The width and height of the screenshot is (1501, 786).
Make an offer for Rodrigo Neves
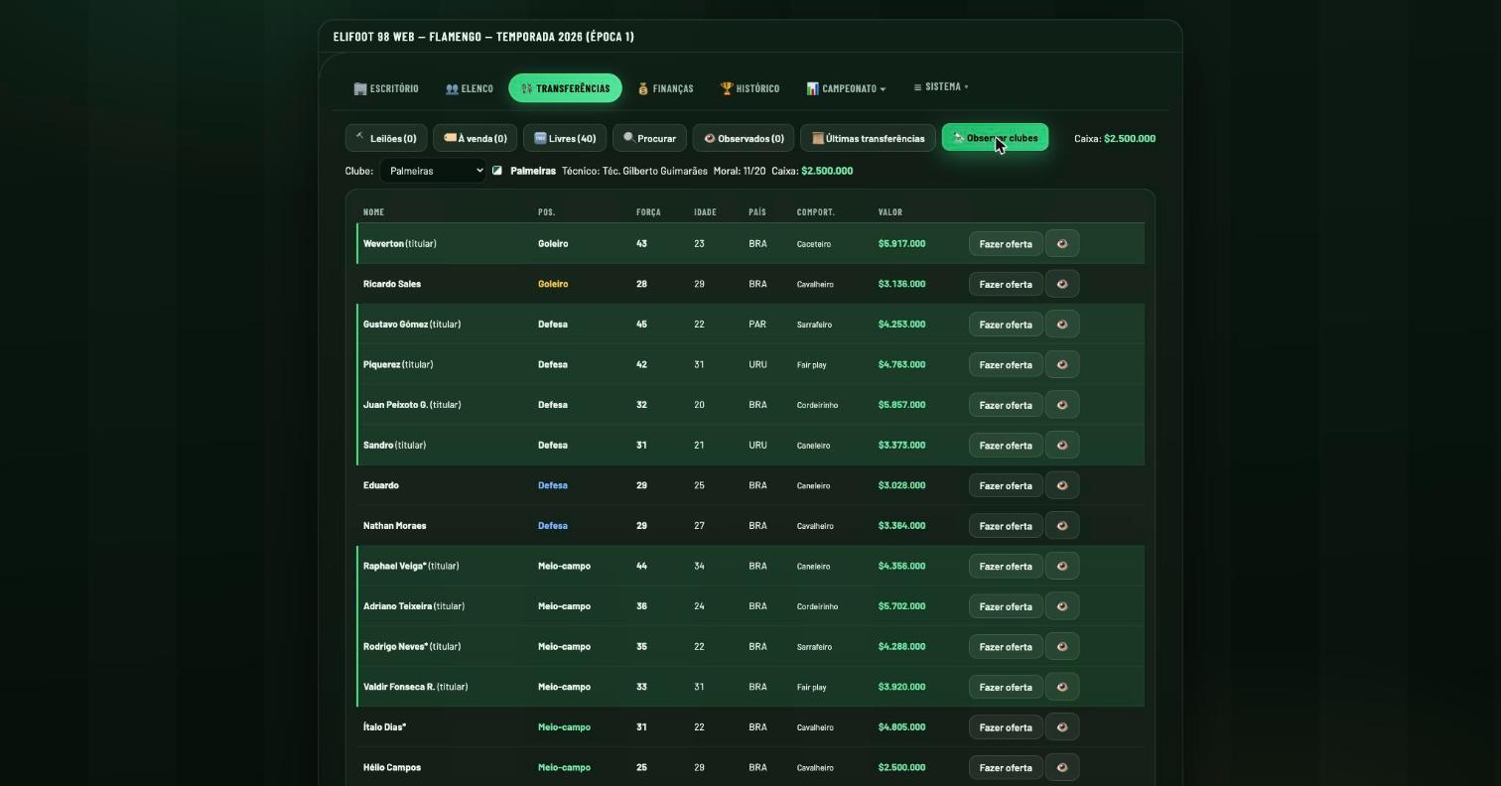pyautogui.click(x=1006, y=646)
